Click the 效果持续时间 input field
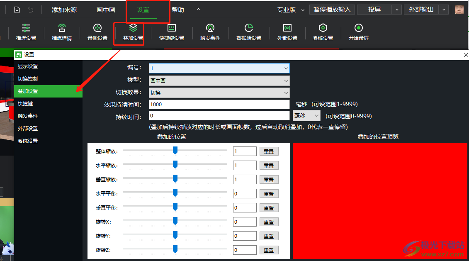 tap(219, 105)
